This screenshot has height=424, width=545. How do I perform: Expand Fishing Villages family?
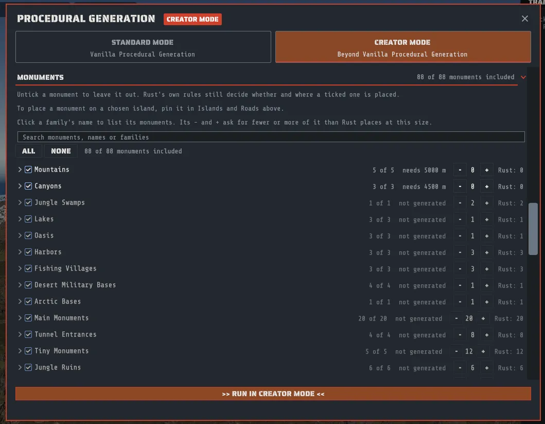pyautogui.click(x=20, y=268)
